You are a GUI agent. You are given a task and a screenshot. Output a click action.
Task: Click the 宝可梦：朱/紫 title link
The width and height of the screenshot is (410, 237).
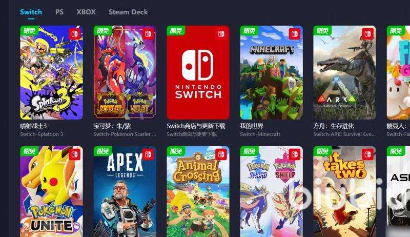coord(112,126)
